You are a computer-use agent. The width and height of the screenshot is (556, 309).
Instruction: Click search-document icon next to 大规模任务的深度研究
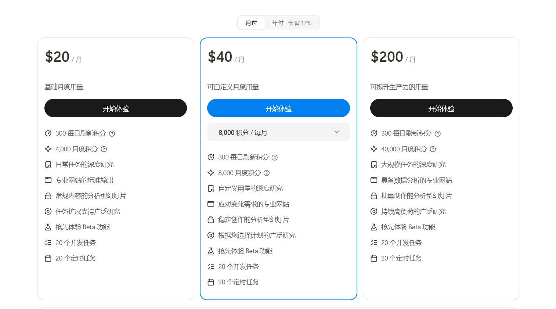(374, 165)
